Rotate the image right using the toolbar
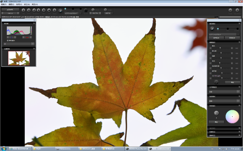This screenshot has height=151, width=243. [38, 10]
